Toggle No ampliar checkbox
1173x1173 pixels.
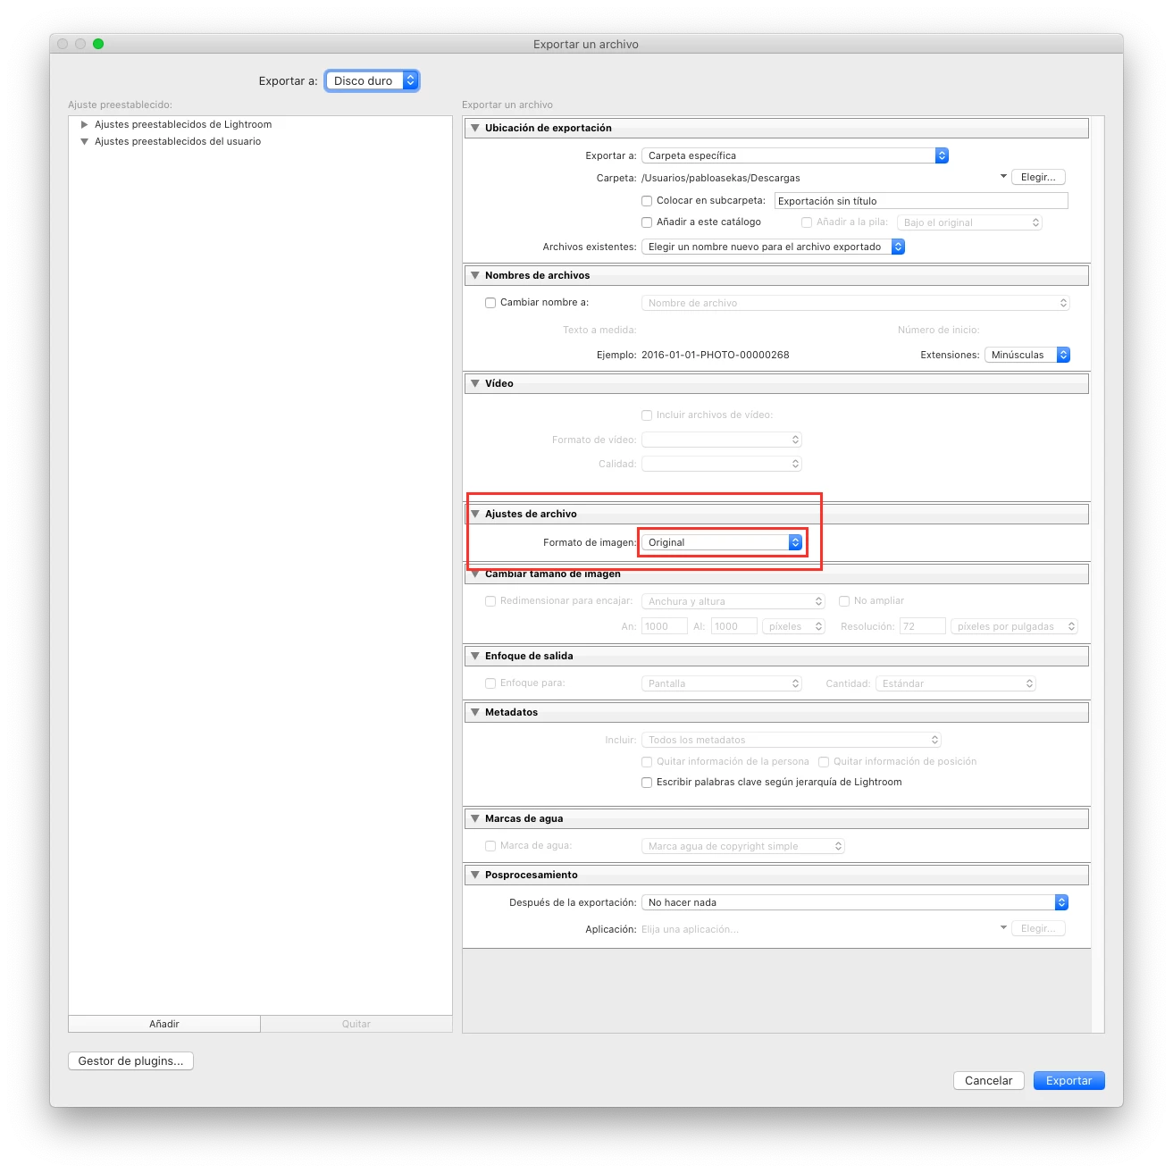click(x=844, y=601)
